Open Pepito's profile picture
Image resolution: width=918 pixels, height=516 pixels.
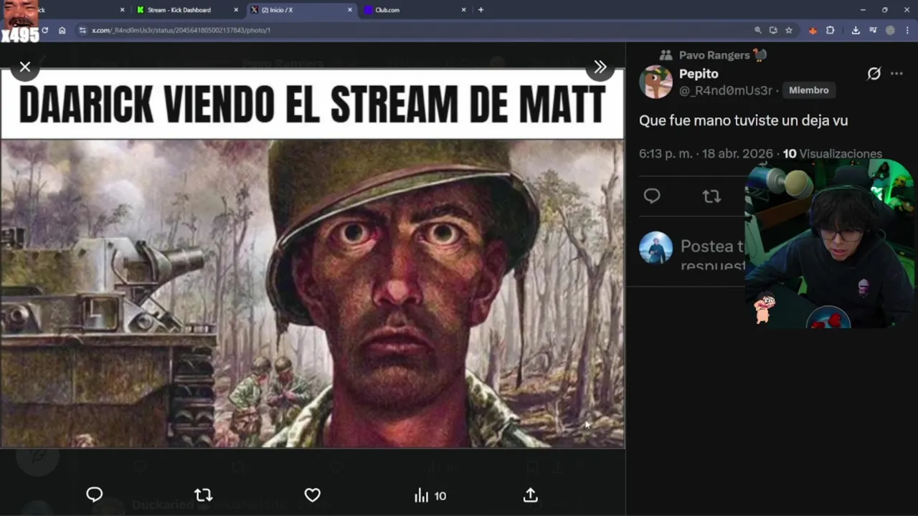pos(656,82)
